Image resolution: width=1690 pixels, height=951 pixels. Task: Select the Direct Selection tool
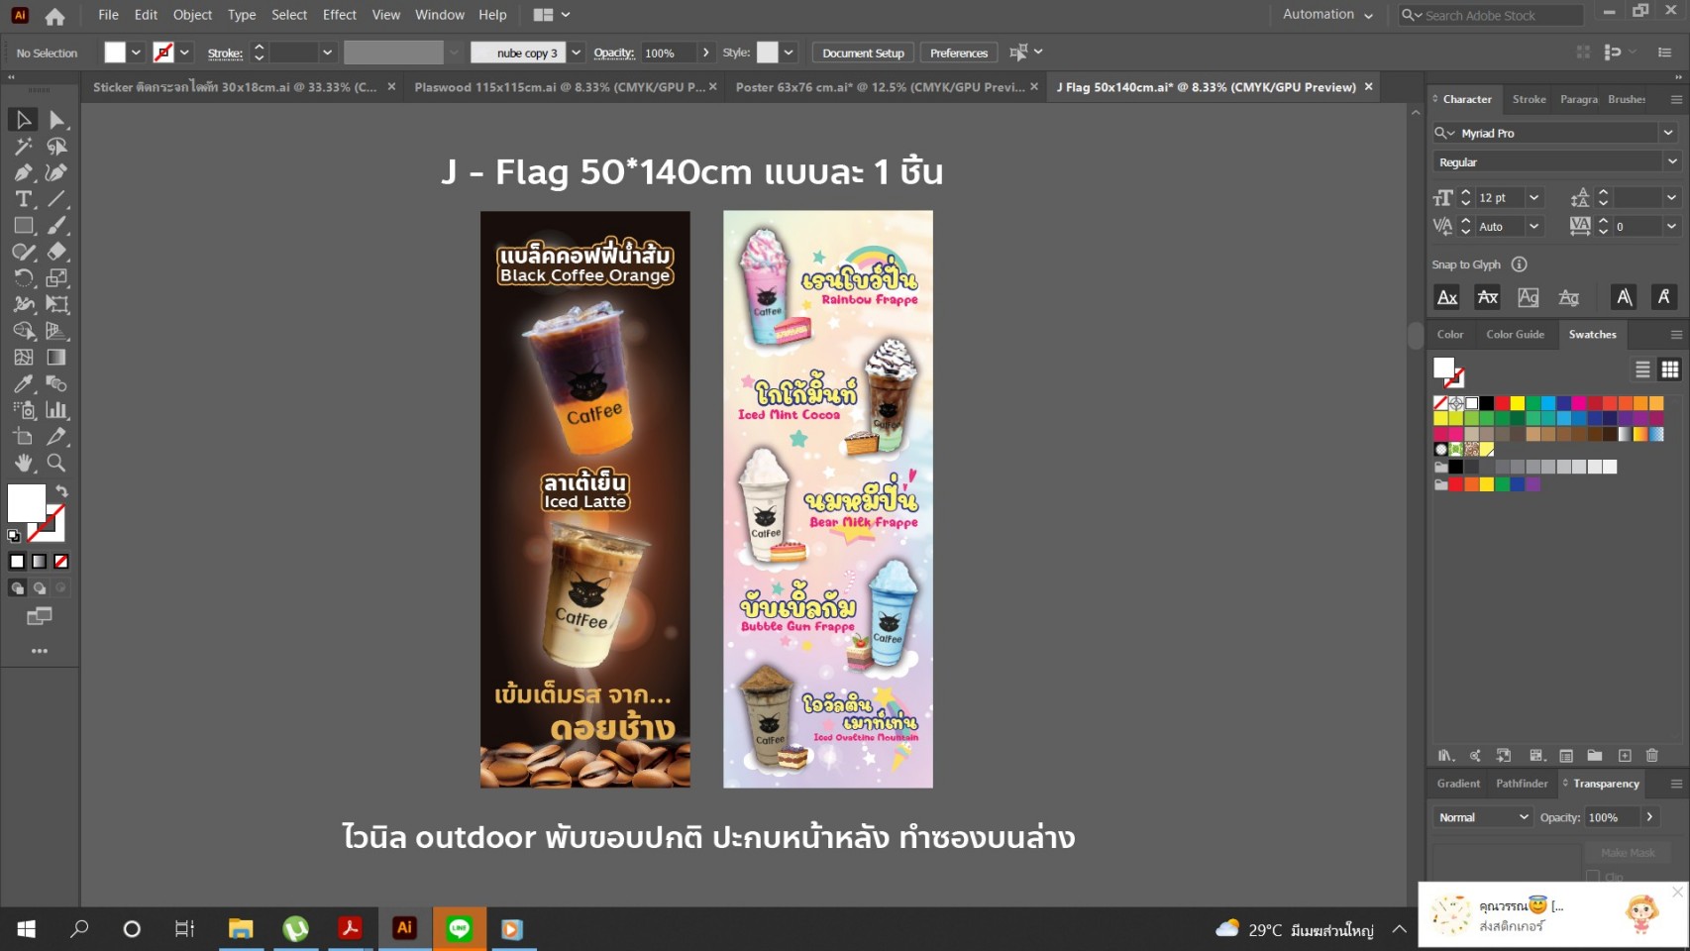pyautogui.click(x=56, y=120)
